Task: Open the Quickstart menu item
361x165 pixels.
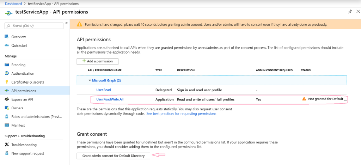Action: (19, 45)
